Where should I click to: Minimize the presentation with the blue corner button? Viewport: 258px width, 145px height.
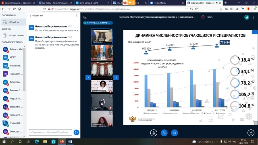[x=255, y=32]
